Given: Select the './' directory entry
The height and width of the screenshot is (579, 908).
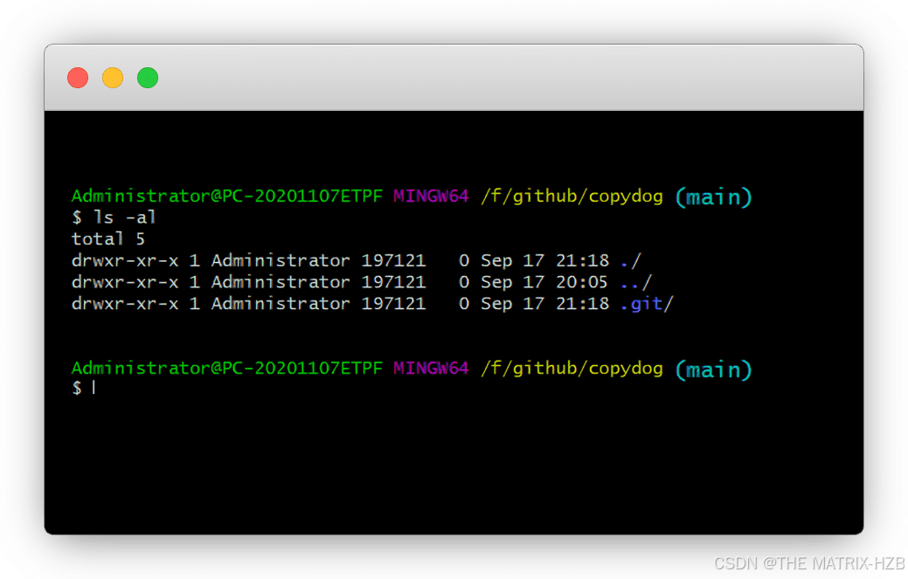Looking at the screenshot, I should [631, 261].
